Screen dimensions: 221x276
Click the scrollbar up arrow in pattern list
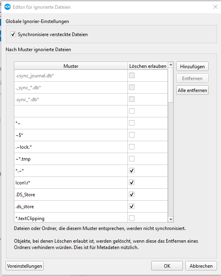171,65
